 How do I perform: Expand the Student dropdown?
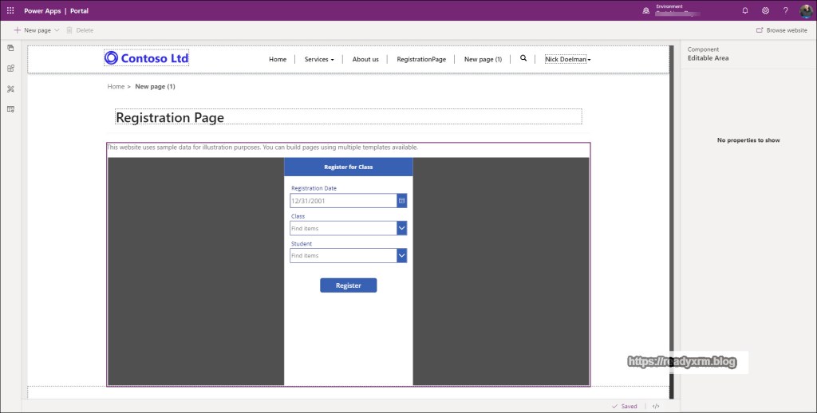(402, 256)
